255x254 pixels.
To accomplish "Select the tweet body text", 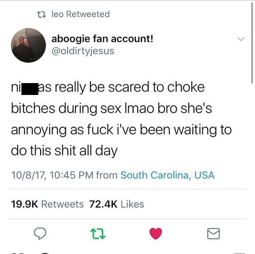I will [121, 119].
